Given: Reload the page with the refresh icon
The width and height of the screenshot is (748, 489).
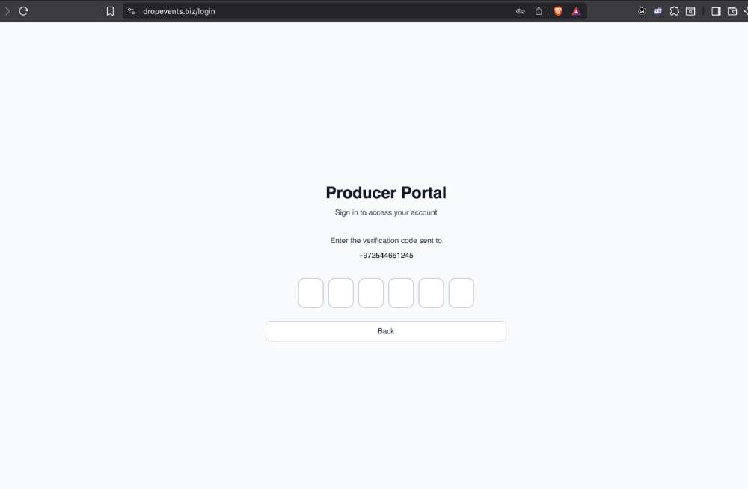Looking at the screenshot, I should point(24,11).
